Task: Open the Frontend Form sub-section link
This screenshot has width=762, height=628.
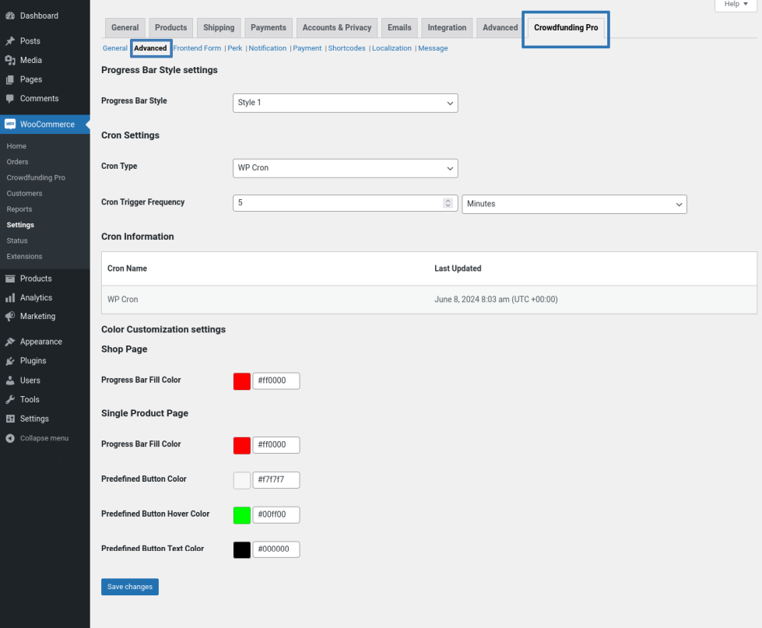Action: (x=197, y=48)
